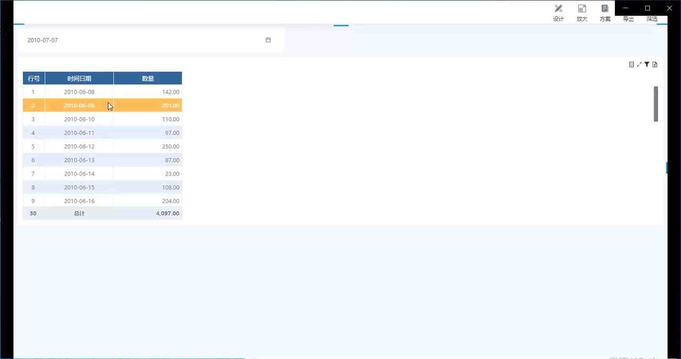681x359 pixels.
Task: Select the highlighted cell 2010-06-09
Action: [79, 105]
